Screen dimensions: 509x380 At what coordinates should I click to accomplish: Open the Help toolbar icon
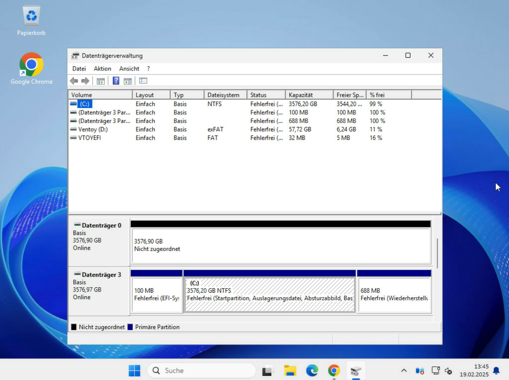coord(116,81)
